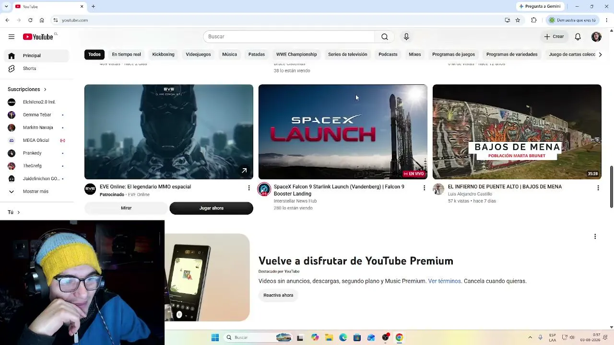Open File Explorer from taskbar
Image resolution: width=614 pixels, height=345 pixels.
[329, 337]
